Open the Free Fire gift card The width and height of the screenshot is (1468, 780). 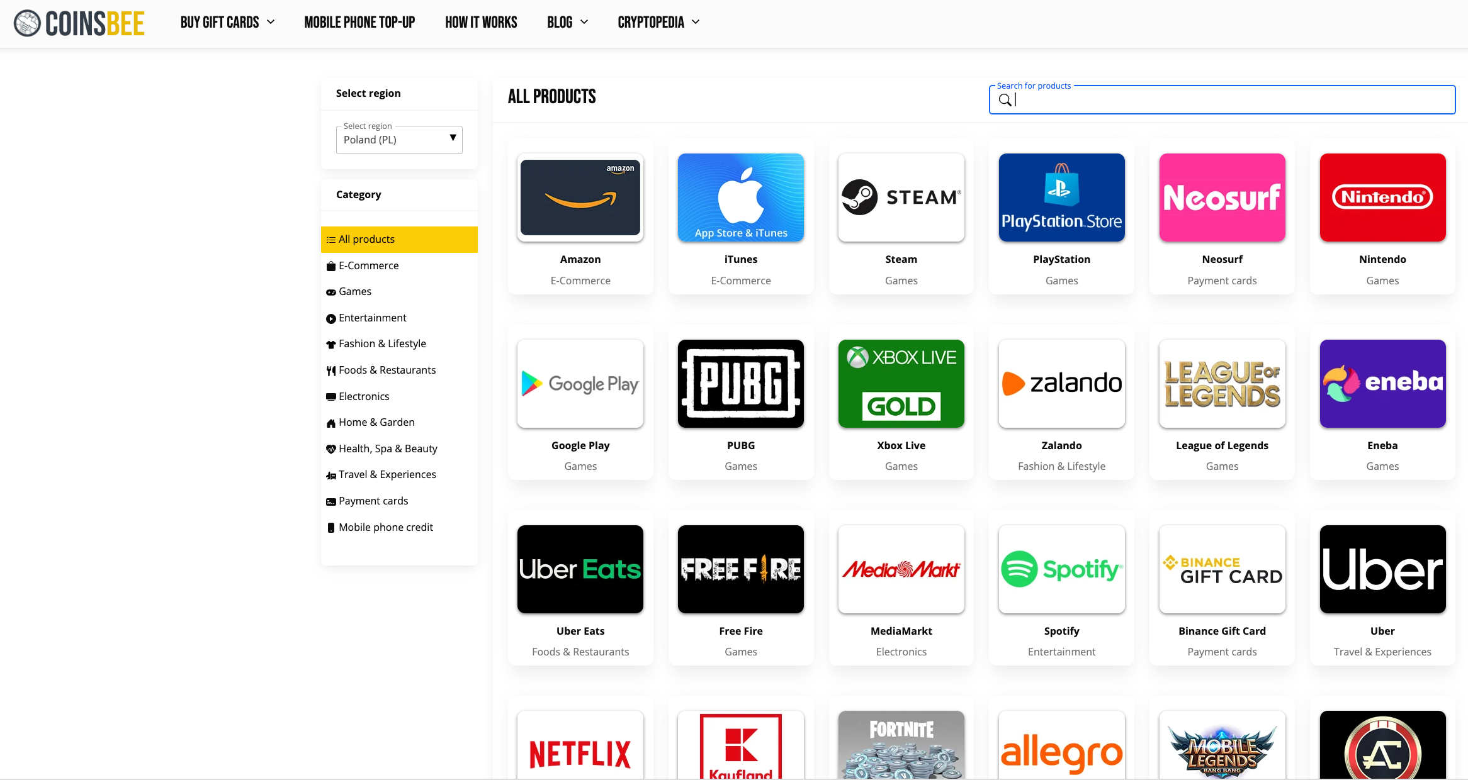coord(741,569)
